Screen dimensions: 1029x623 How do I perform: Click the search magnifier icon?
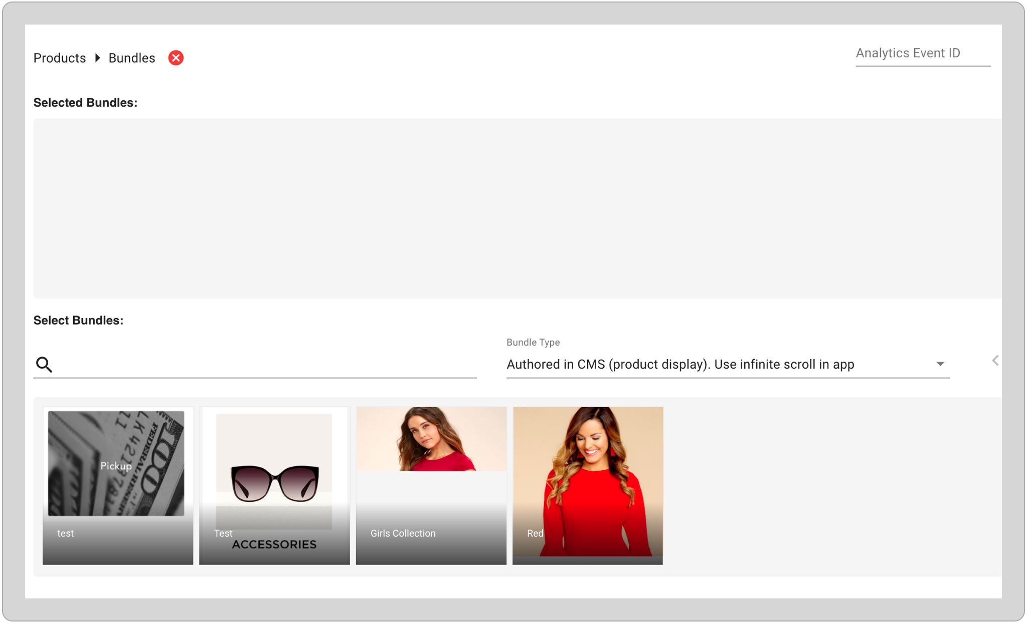point(44,365)
